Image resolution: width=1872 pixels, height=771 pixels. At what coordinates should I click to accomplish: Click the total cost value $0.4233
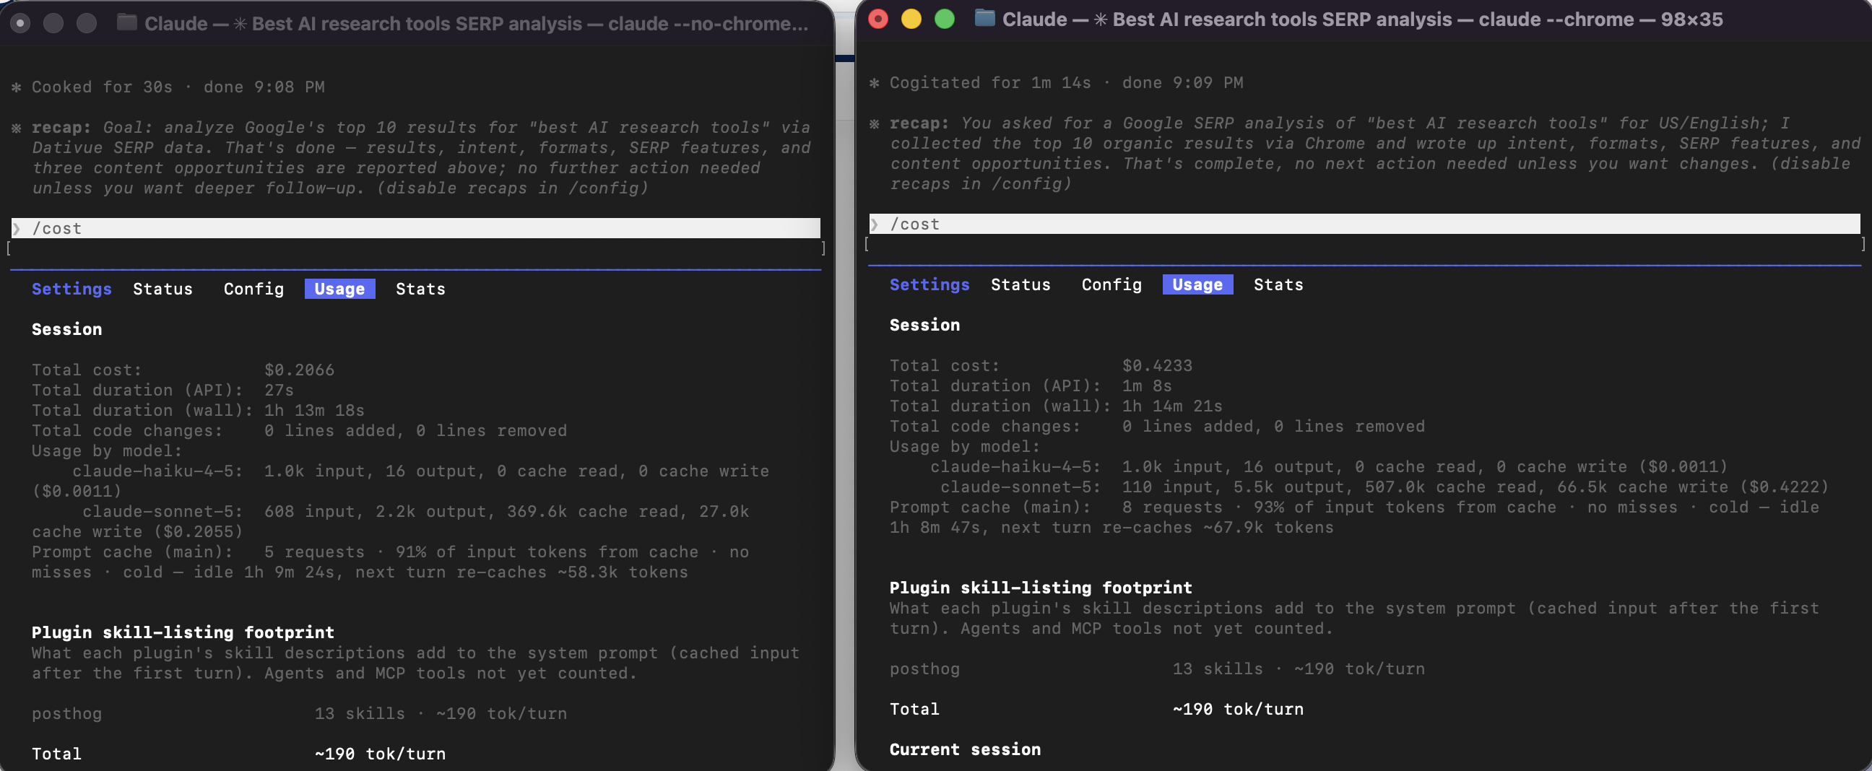point(1157,365)
